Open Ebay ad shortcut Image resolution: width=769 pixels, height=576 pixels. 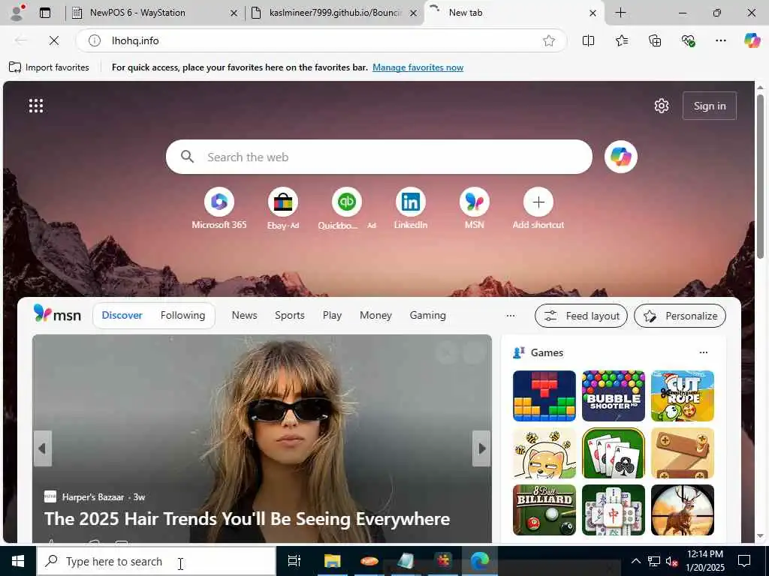283,208
